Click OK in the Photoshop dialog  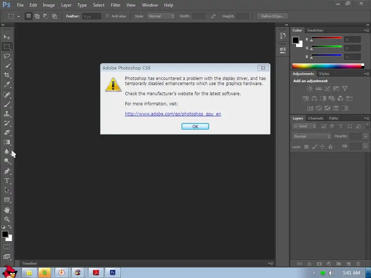coord(195,126)
